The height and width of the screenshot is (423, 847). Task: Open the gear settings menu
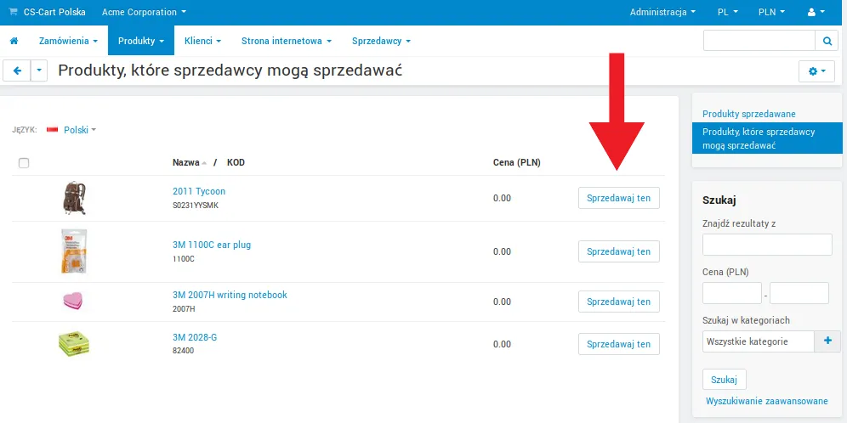coord(816,70)
